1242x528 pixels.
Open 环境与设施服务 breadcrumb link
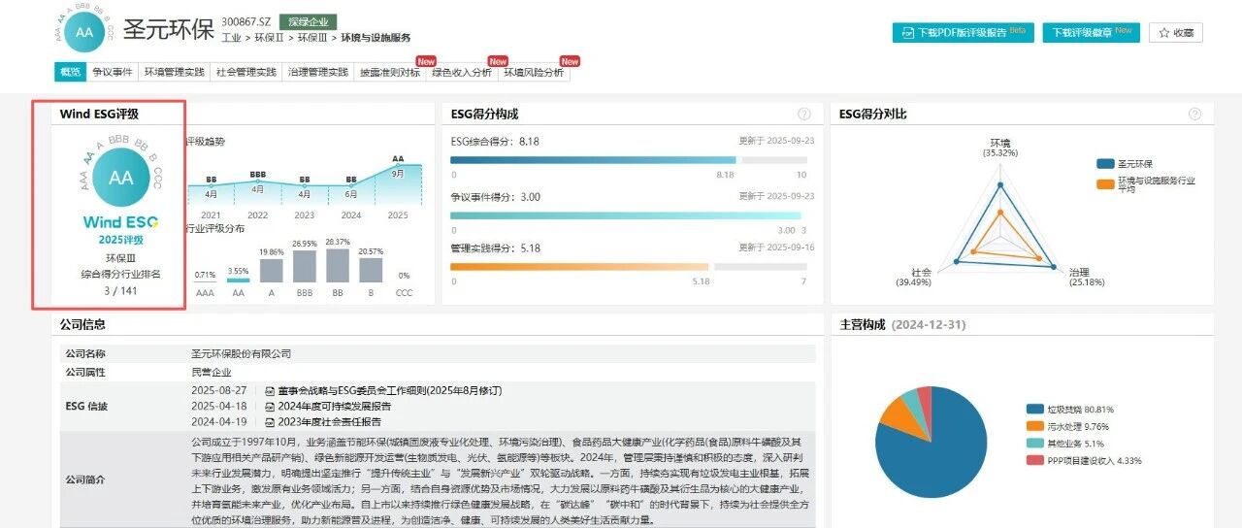click(376, 38)
